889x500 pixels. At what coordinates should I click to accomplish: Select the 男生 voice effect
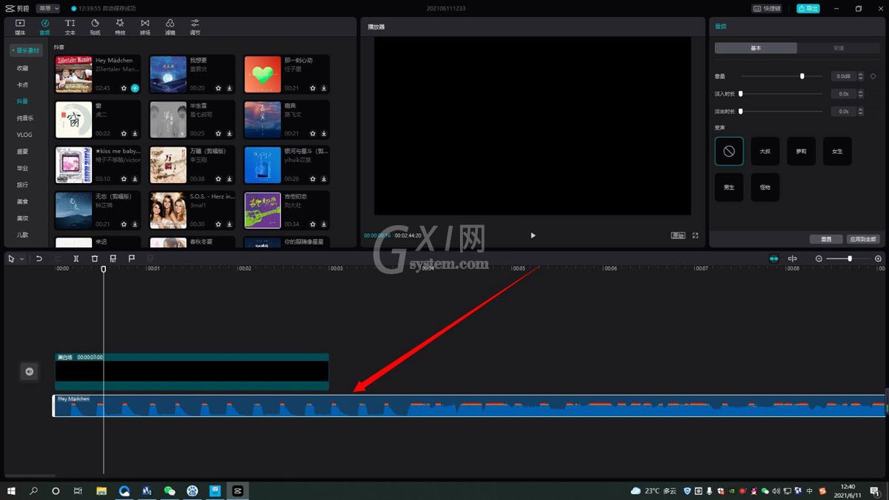[x=729, y=187]
